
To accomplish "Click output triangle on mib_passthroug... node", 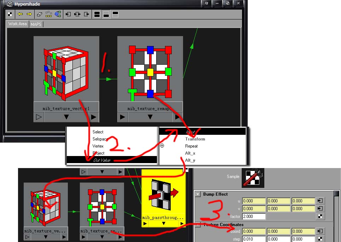I will click(182, 224).
